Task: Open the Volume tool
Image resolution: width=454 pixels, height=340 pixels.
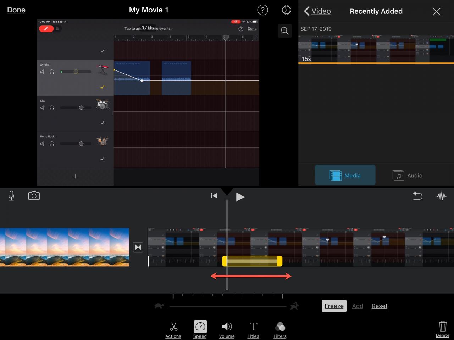Action: (x=227, y=330)
